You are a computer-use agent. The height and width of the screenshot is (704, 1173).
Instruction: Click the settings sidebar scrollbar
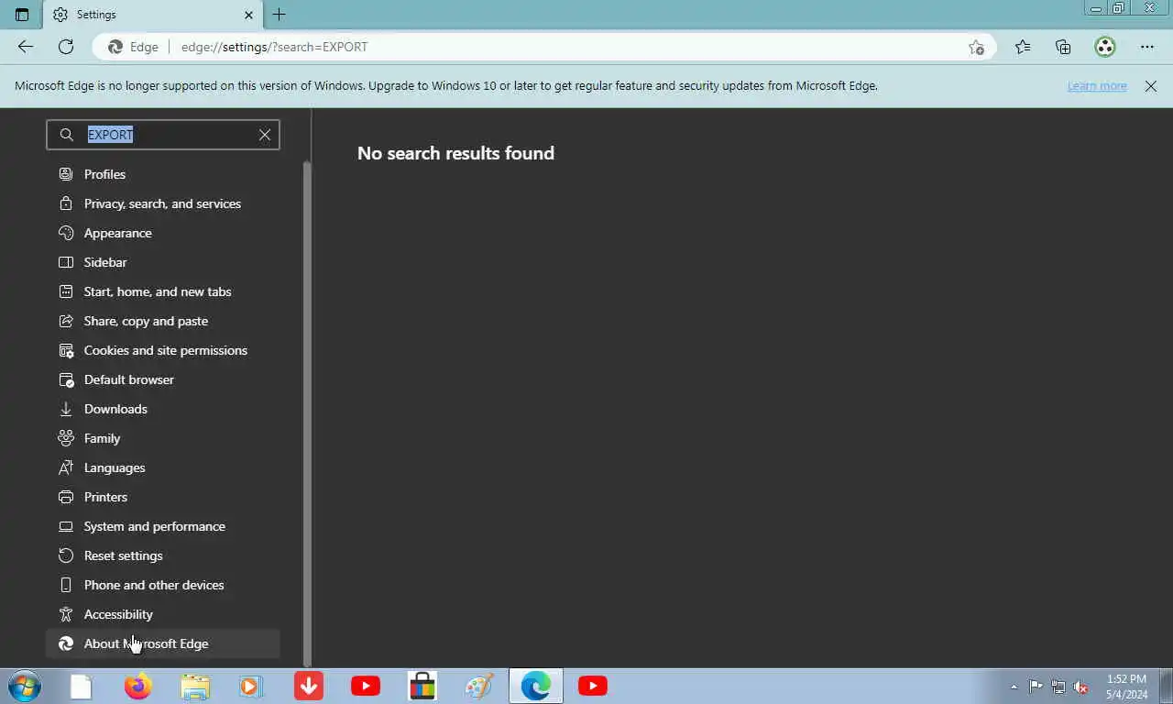(307, 412)
